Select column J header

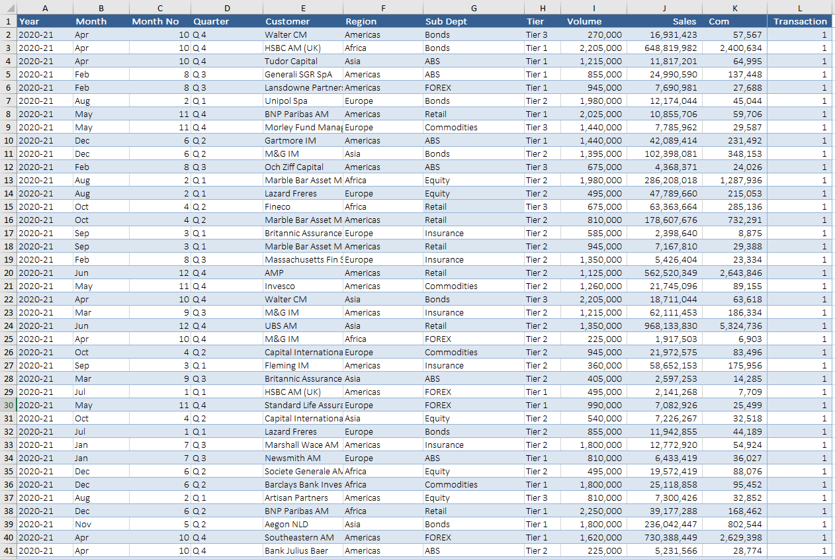click(664, 7)
